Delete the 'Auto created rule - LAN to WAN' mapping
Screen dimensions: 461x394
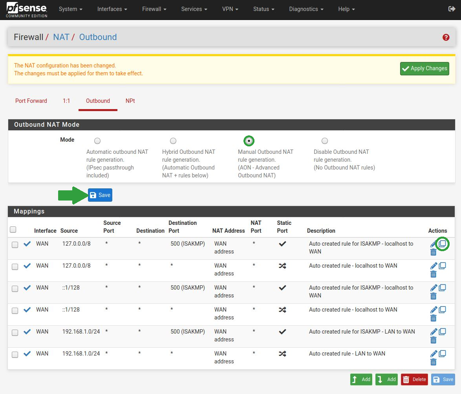point(434,362)
